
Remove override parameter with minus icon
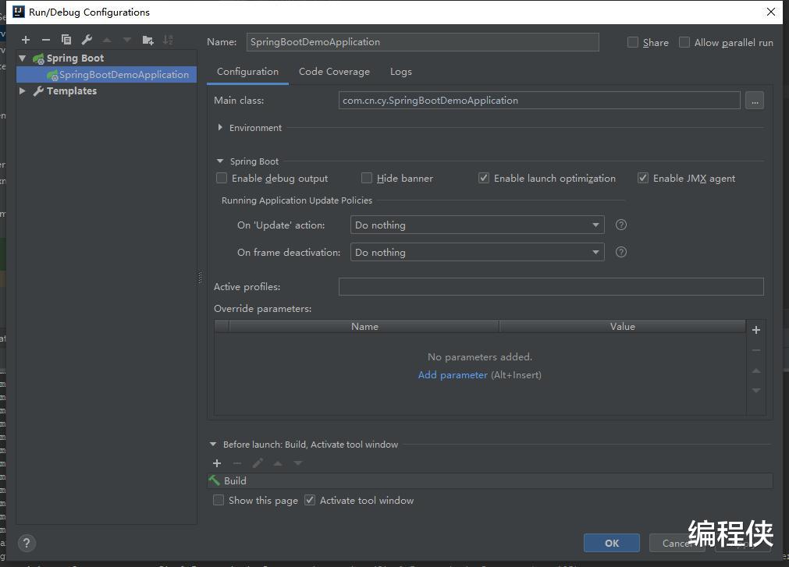(755, 350)
